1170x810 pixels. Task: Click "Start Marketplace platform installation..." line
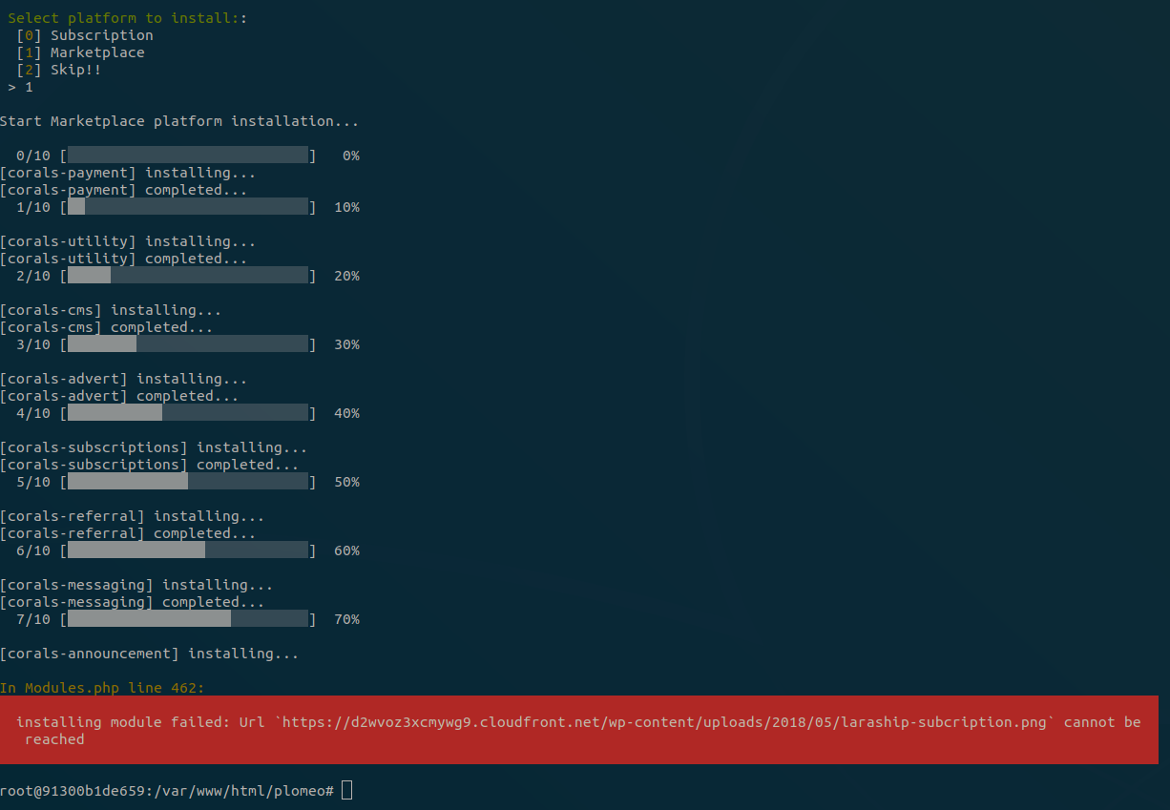(179, 121)
